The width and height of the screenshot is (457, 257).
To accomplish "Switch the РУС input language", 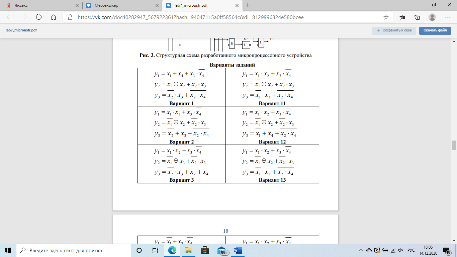I will [x=411, y=250].
